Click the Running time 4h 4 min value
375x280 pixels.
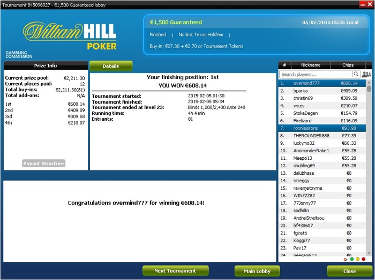pos(196,113)
